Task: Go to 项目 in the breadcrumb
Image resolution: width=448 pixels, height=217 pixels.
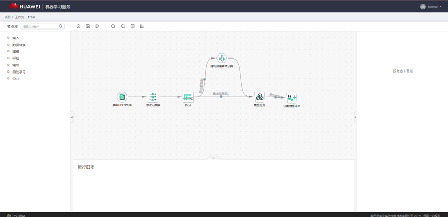Action: click(x=7, y=17)
